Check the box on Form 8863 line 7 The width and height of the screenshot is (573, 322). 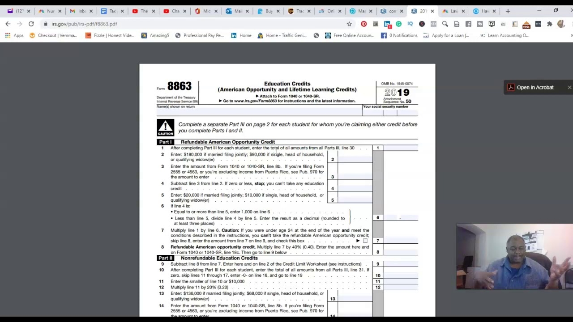pyautogui.click(x=365, y=241)
